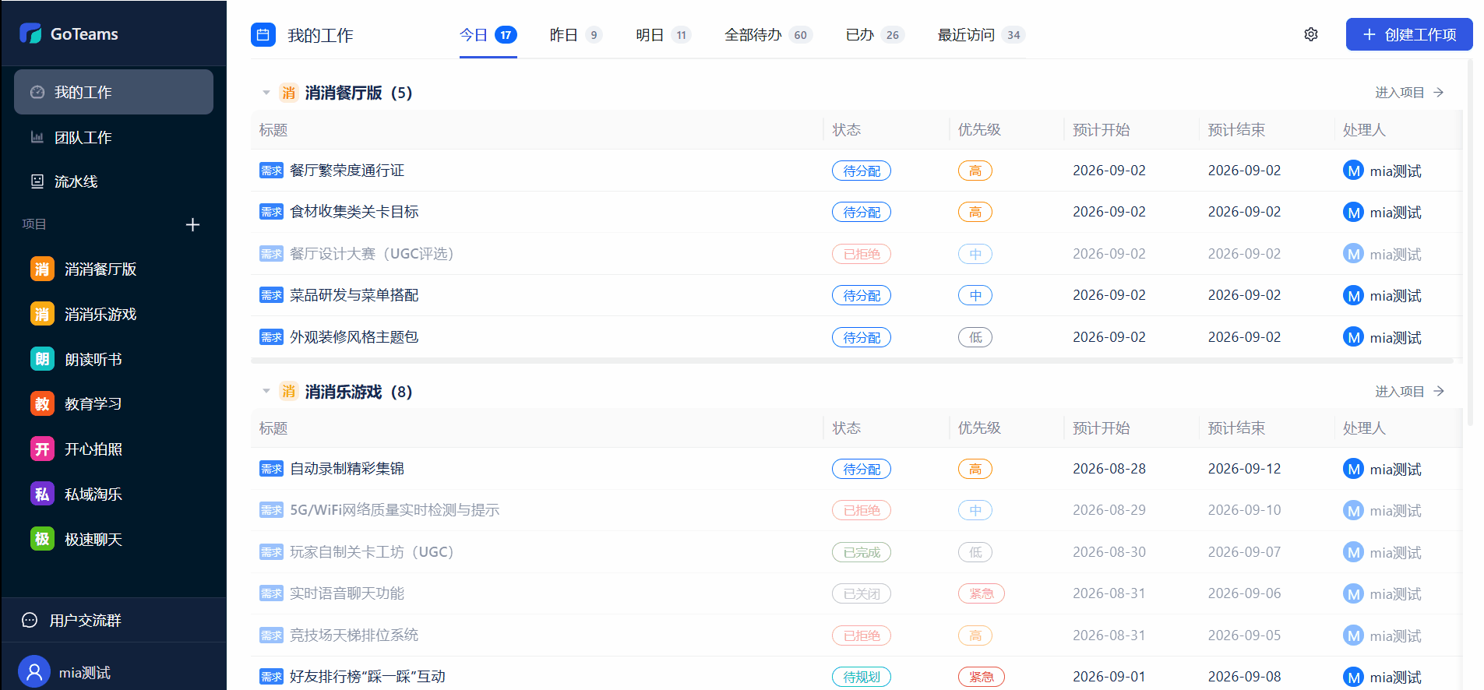
Task: Click the 消 project badge in 消消餐厅版 group header
Action: (289, 93)
